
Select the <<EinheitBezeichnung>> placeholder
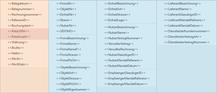(x=121, y=4)
